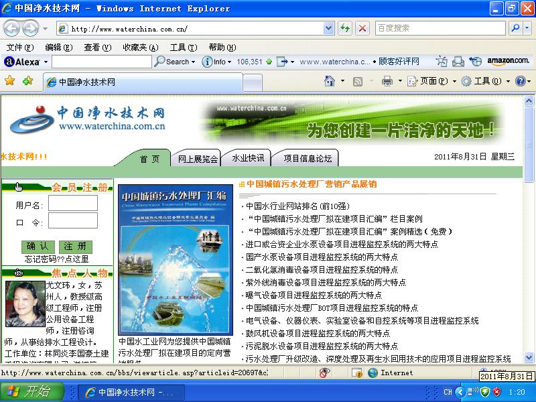This screenshot has width=536, height=402.
Task: Open the Print dropdown arrow
Action: 400,81
